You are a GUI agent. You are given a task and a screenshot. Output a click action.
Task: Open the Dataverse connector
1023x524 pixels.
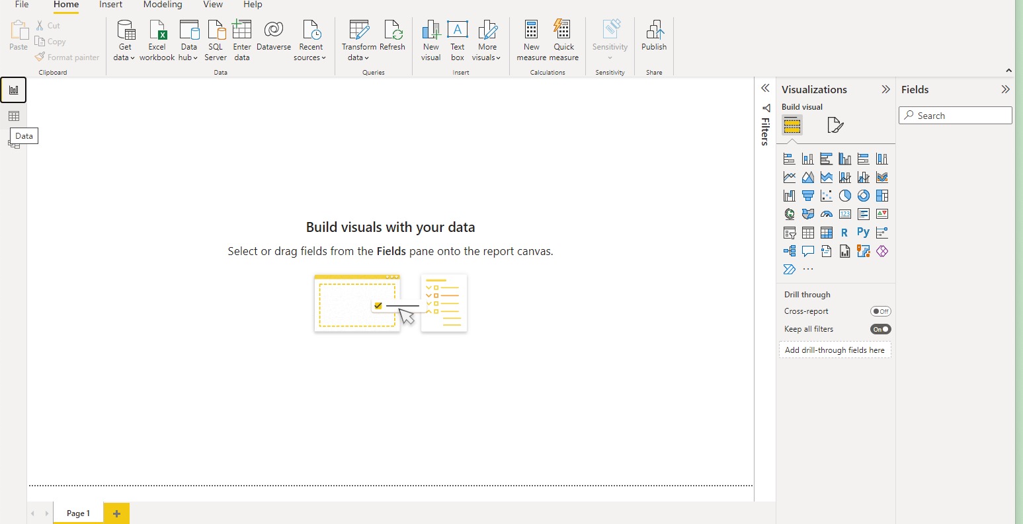tap(274, 36)
